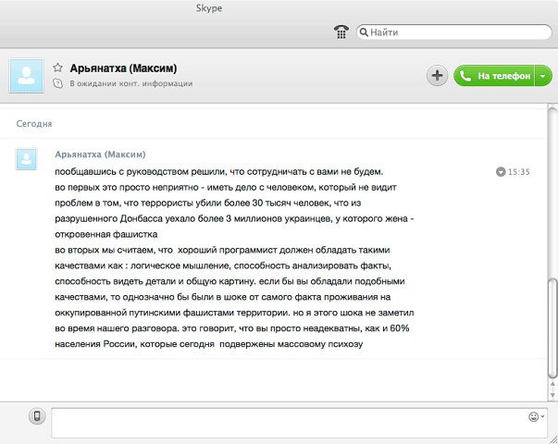Call the contact via На телефон button
This screenshot has width=558, height=444.
[x=495, y=76]
